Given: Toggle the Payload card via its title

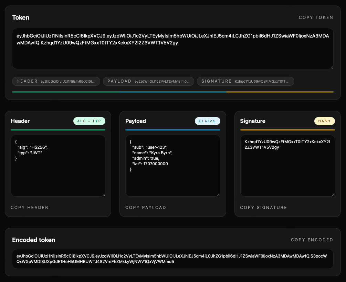Looking at the screenshot, I should tap(135, 121).
